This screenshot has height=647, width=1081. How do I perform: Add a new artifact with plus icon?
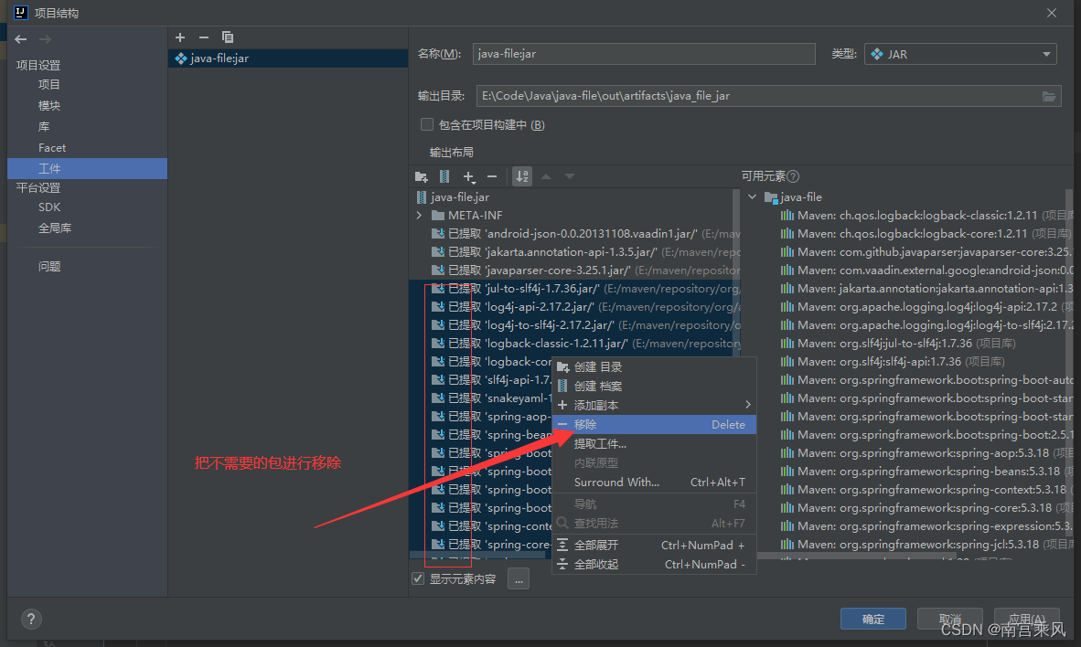click(x=180, y=37)
